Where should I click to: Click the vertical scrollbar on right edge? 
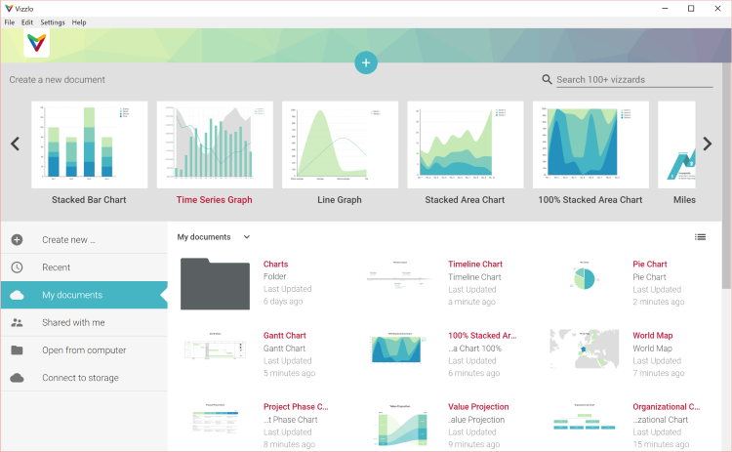tap(726, 175)
